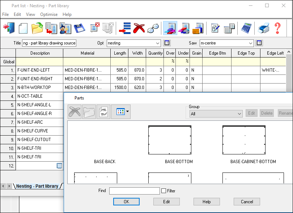Click the highlighted part library icon
Screen dimensions: 293x213
point(170,28)
